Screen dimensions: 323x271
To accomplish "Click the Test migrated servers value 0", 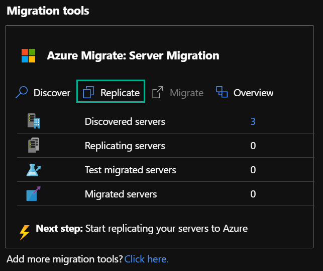I will click(253, 170).
